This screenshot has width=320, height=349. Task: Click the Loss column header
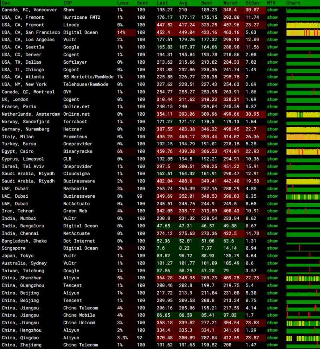[123, 3]
